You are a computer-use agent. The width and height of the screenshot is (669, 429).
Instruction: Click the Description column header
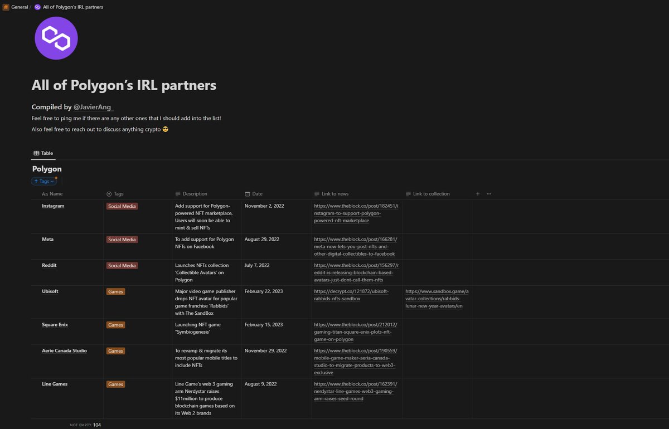(191, 194)
